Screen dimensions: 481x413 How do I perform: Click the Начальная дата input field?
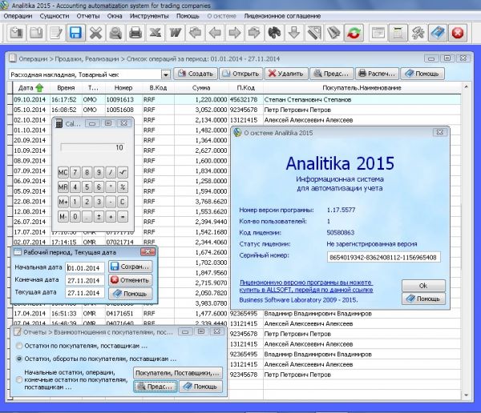pos(84,267)
